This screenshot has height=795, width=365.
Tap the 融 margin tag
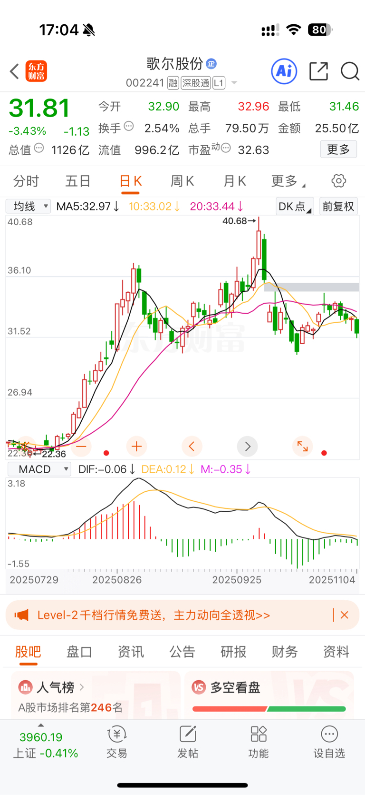click(173, 83)
